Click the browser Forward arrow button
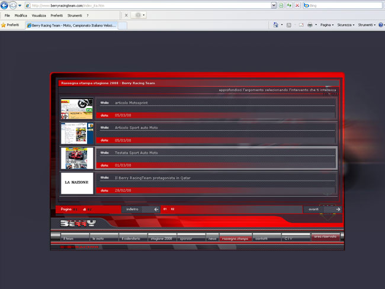This screenshot has width=385, height=289. point(13,5)
